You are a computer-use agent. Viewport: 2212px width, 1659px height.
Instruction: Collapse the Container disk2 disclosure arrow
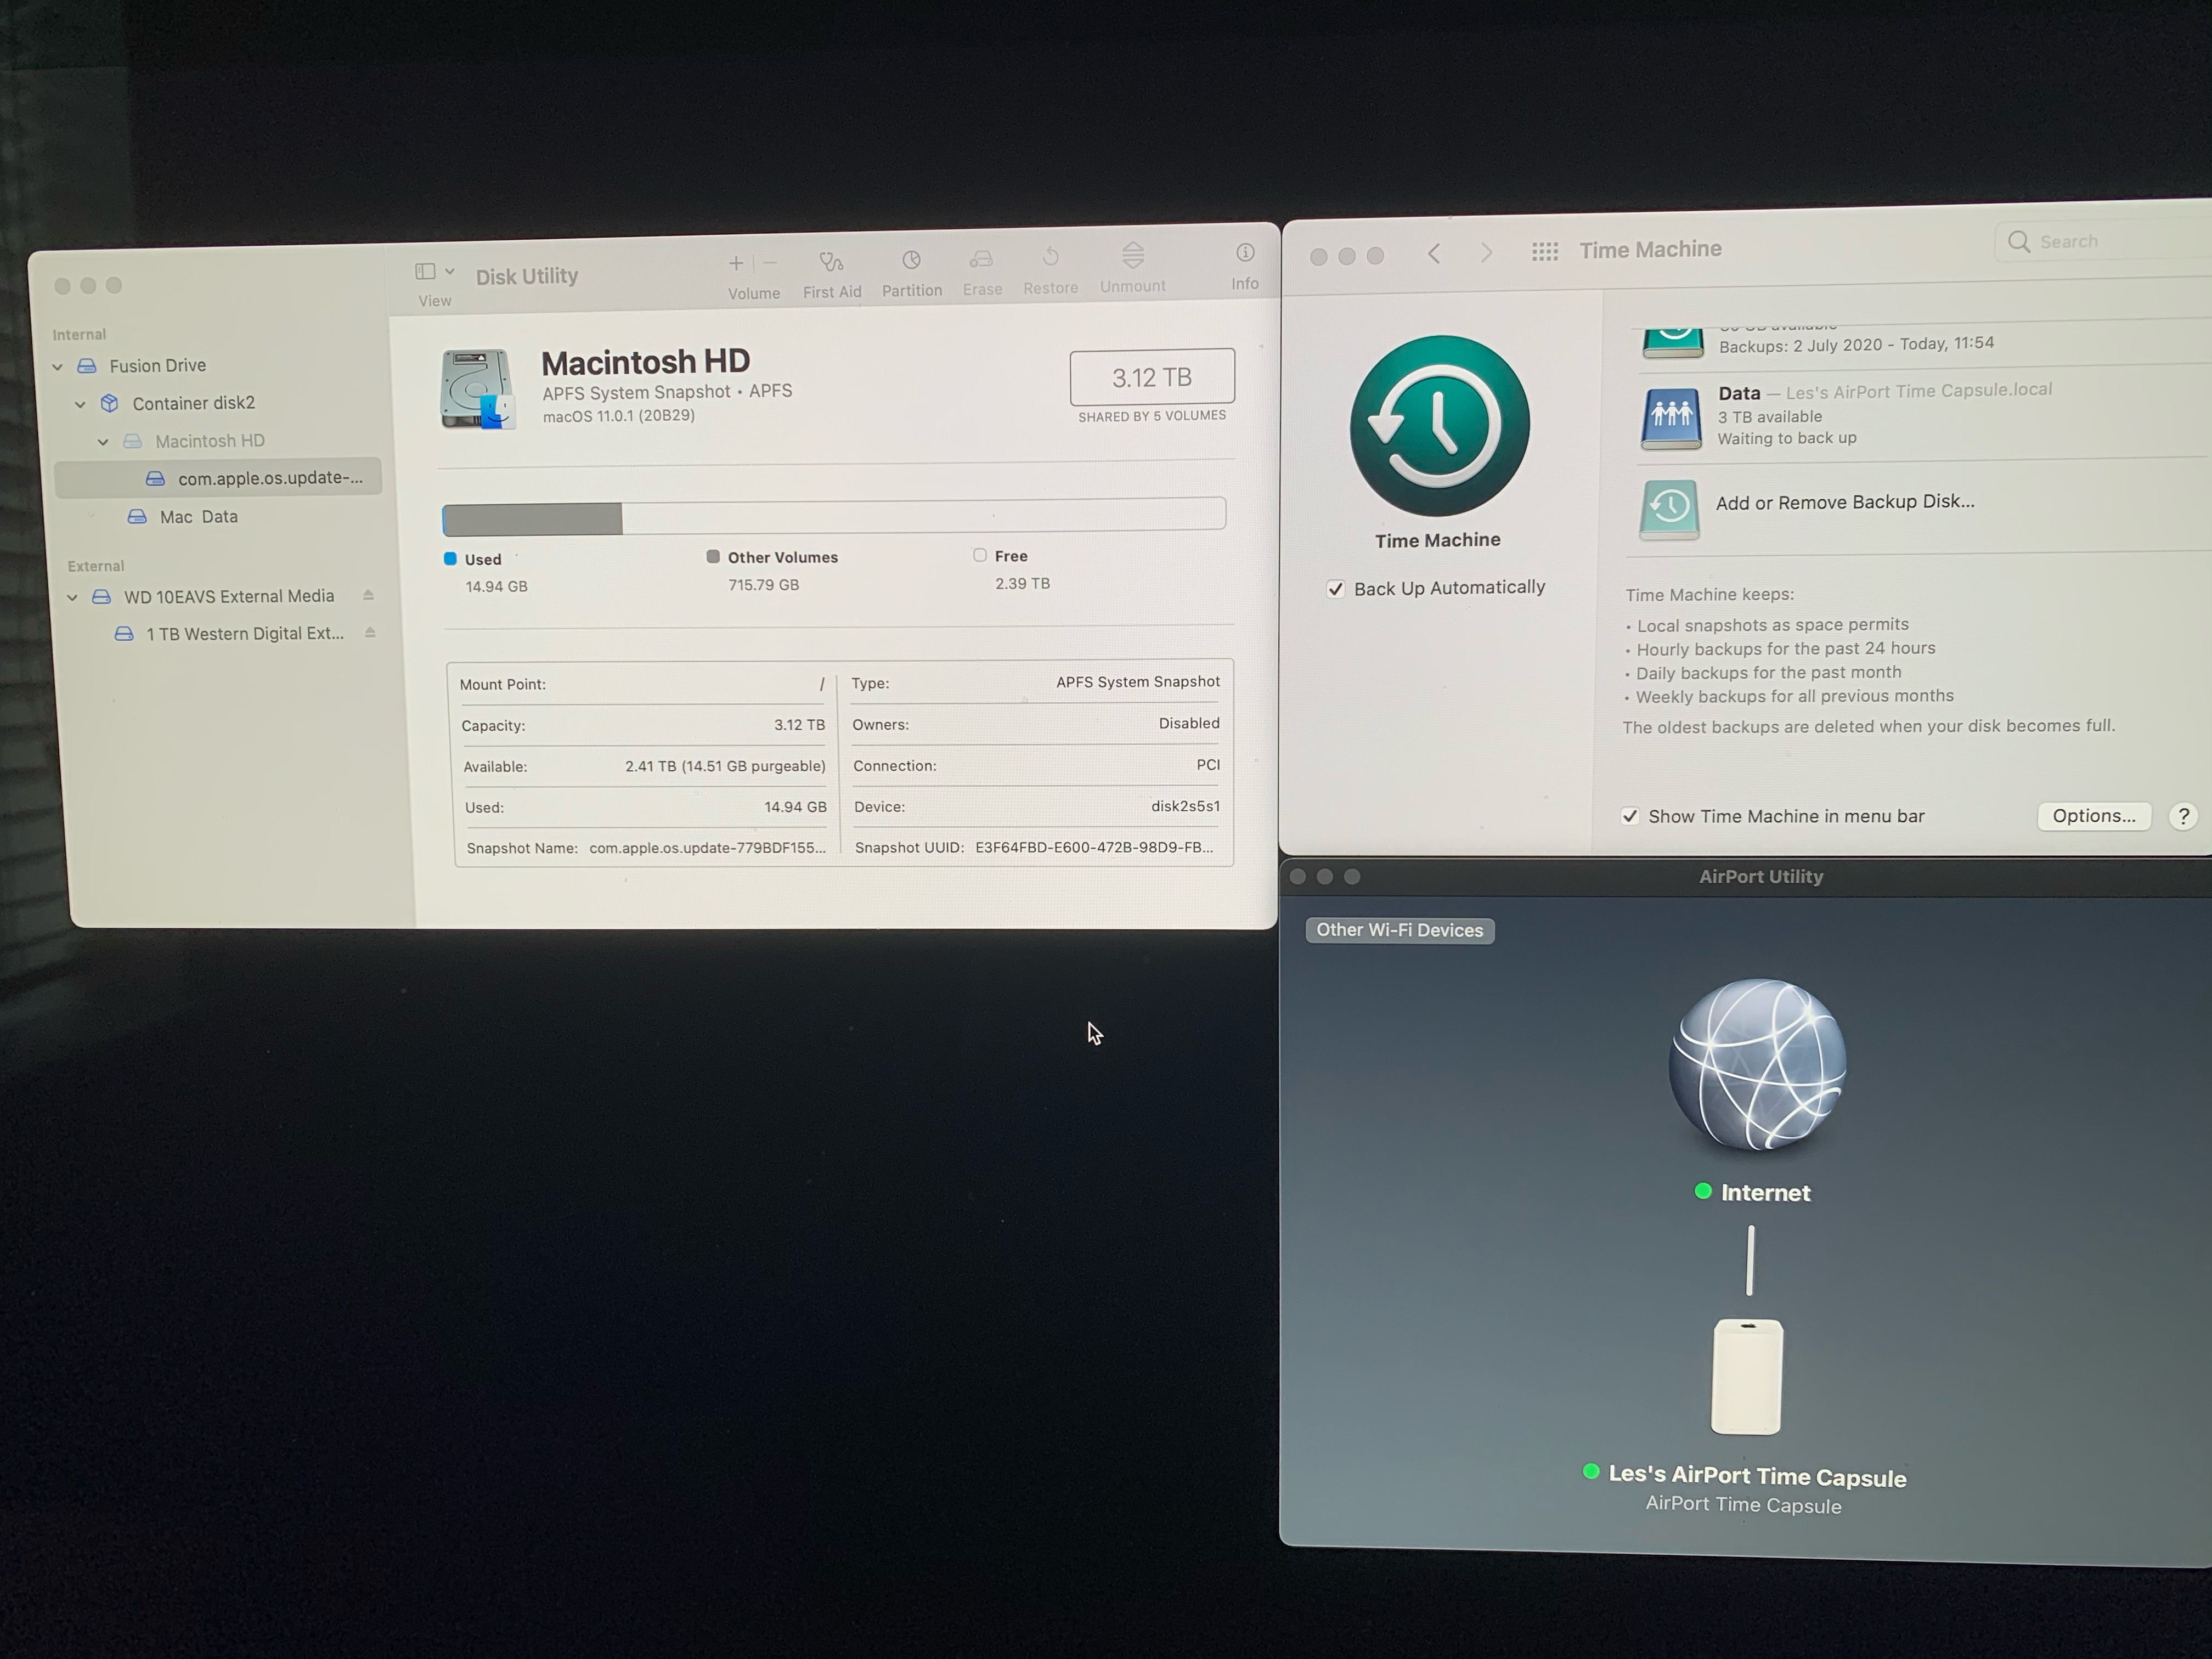(x=81, y=404)
